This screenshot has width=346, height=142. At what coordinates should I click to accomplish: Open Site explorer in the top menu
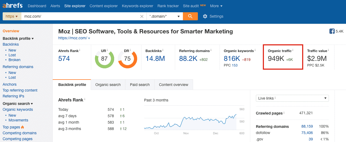(75, 6)
